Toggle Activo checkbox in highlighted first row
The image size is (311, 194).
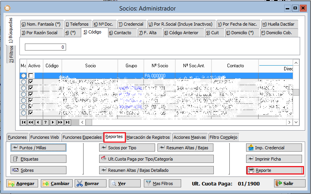pos(31,75)
